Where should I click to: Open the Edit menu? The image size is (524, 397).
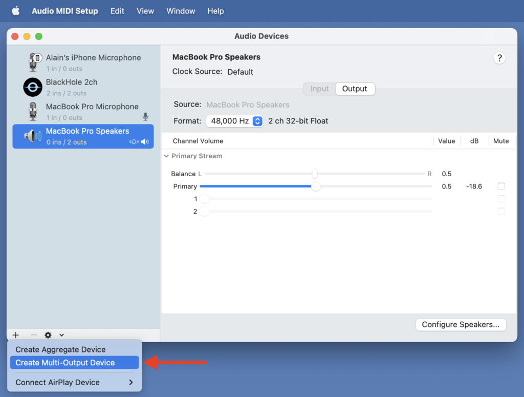click(x=117, y=11)
